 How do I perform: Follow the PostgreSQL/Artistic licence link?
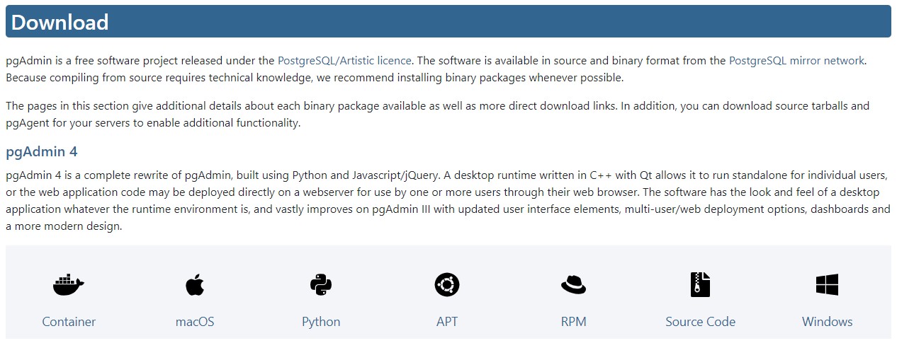click(345, 61)
